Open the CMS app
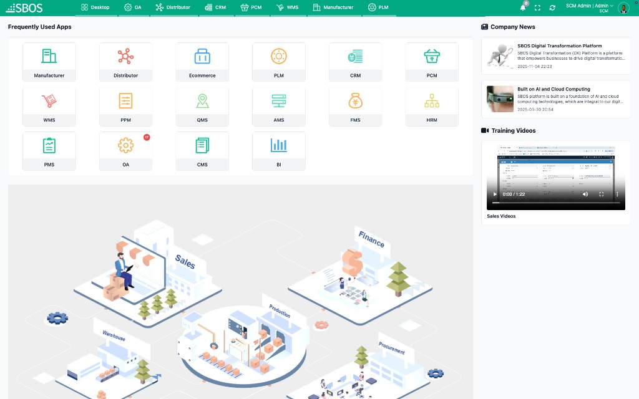 [202, 151]
